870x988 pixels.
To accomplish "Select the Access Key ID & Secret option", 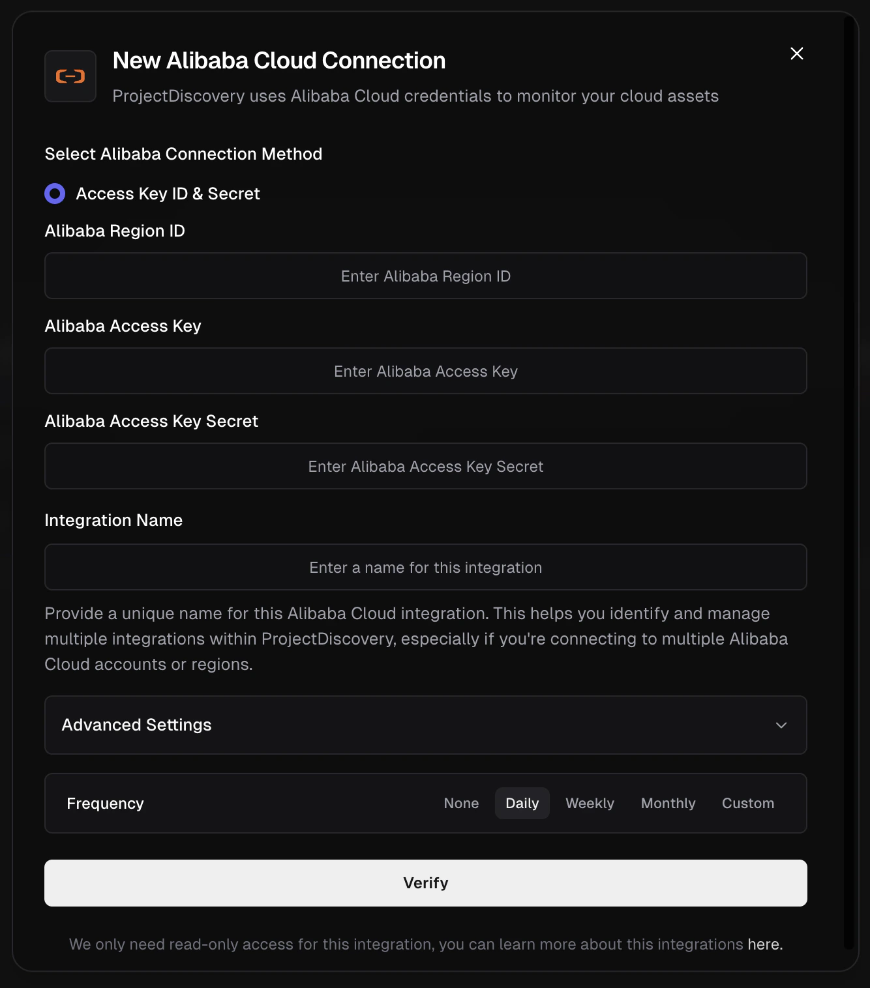I will [55, 193].
